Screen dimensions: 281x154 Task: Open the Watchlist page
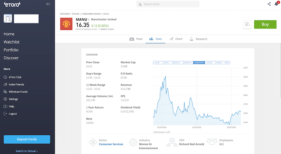tap(12, 42)
